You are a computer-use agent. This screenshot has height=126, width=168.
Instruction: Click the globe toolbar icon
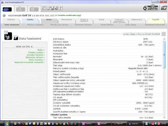[x=56, y=8]
